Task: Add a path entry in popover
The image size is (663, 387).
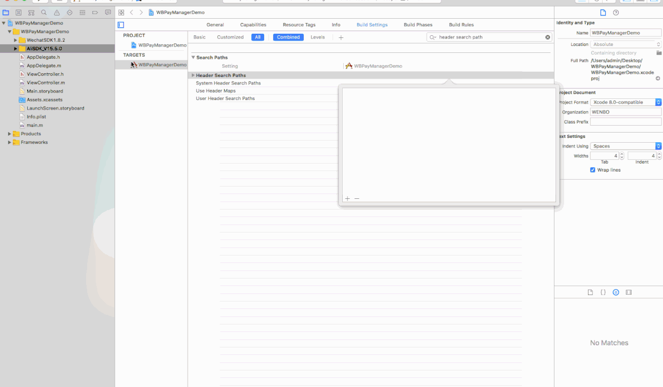Action: [348, 198]
